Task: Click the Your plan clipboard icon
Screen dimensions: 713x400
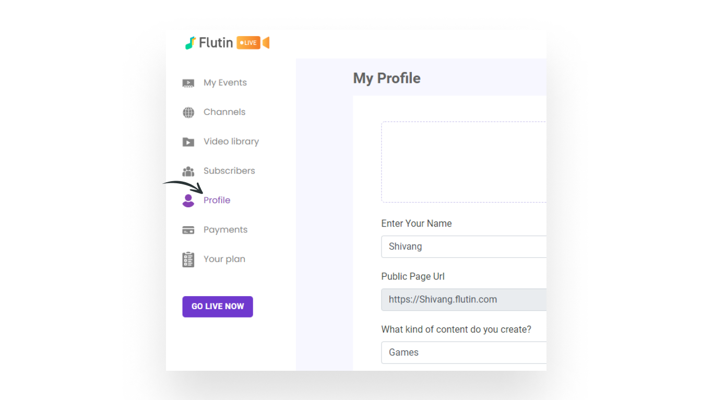Action: [x=188, y=260]
